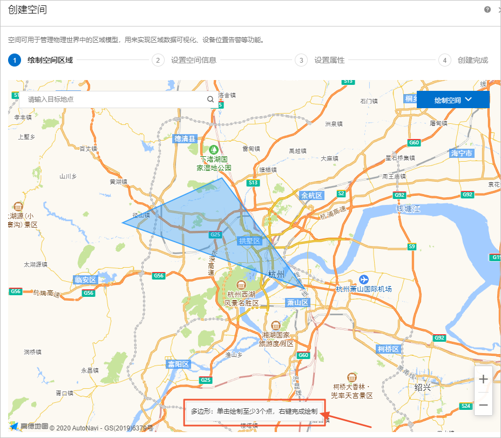Click the 杭州萧山国际机场 airport label
The height and width of the screenshot is (438, 501).
[364, 289]
